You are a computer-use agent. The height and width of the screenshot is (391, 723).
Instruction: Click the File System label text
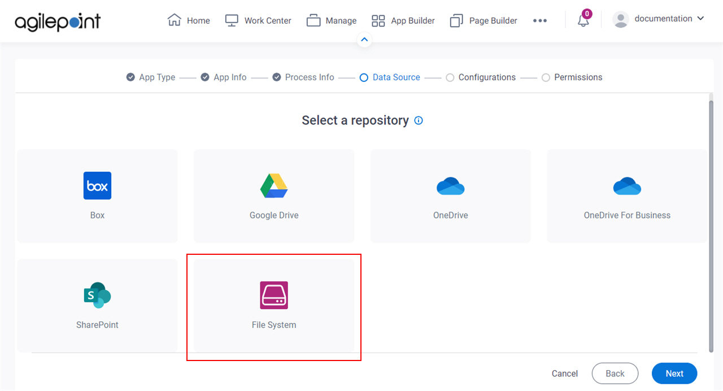[274, 325]
